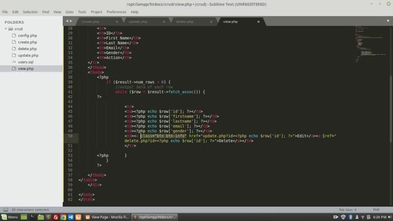
Task: Open the Goto menu
Action: 69,12
